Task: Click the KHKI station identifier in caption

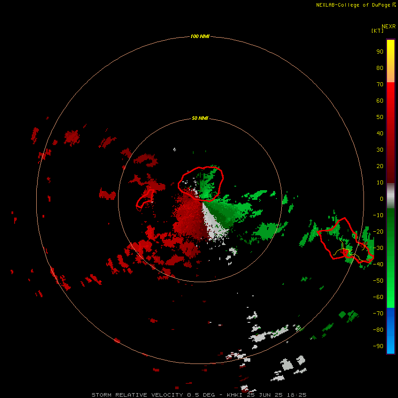Action: pos(235,395)
